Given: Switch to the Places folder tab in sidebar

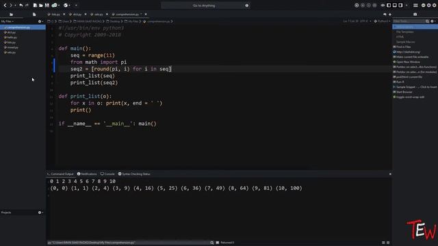Looking at the screenshot, I should [11, 14].
